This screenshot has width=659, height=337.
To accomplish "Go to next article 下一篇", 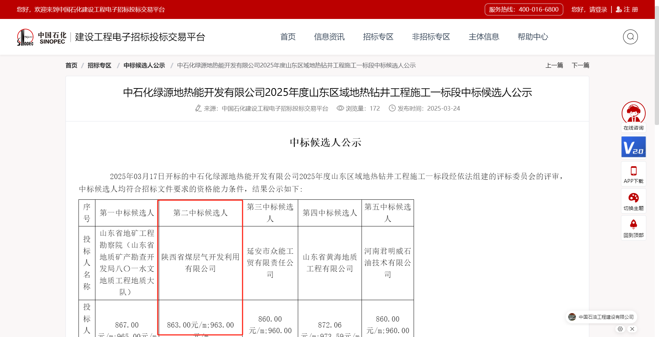I will coord(580,65).
